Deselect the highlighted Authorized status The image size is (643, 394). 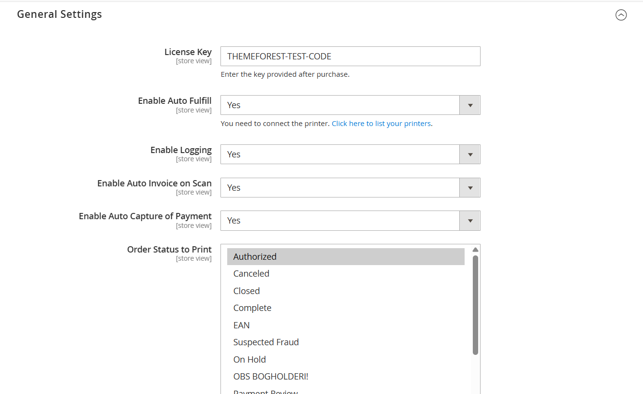point(255,256)
